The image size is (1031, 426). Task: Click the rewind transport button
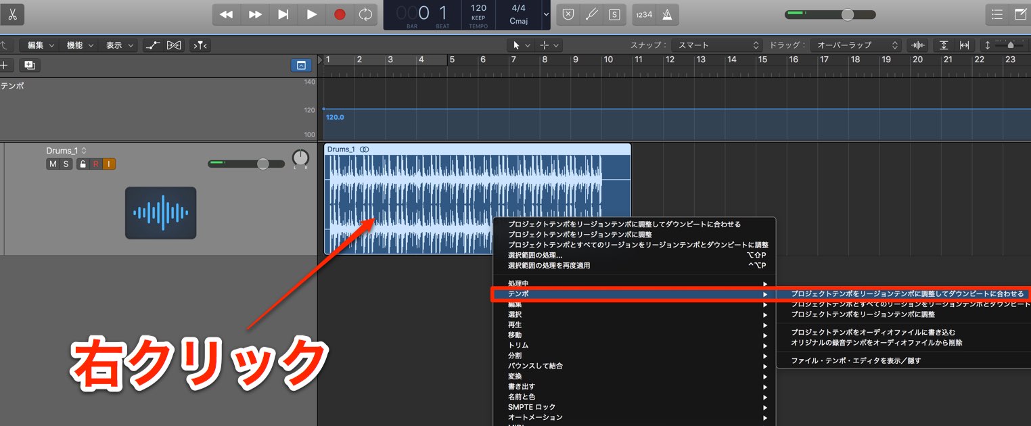pos(227,14)
